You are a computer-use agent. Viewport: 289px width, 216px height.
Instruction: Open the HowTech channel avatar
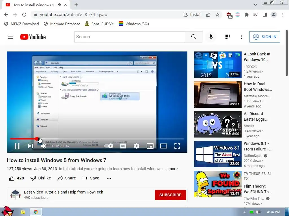tap(15, 195)
